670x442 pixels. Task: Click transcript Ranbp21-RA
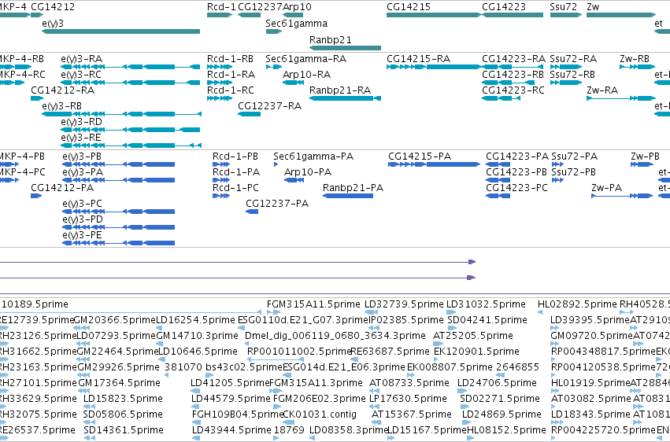click(346, 98)
